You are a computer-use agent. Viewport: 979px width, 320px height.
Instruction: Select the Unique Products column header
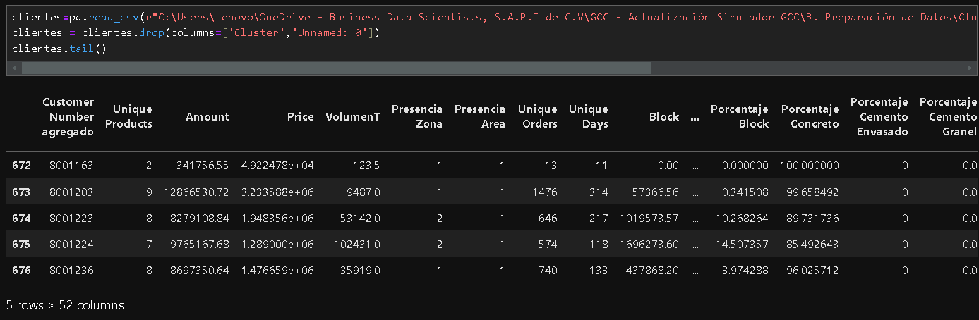tap(133, 117)
